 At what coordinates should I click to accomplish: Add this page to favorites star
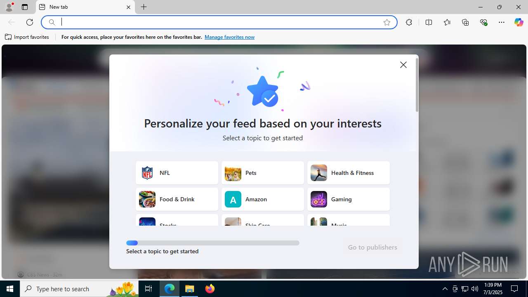coord(387,22)
